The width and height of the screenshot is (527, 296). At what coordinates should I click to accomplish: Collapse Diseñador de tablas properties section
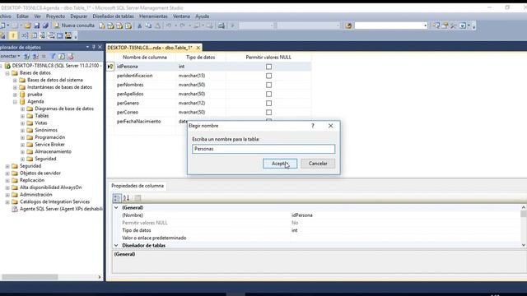tap(116, 245)
